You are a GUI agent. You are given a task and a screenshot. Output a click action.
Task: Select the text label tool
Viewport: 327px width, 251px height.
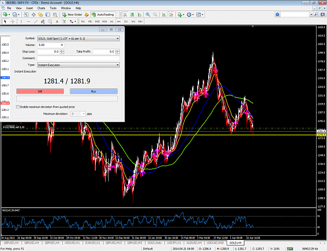[x=64, y=21]
